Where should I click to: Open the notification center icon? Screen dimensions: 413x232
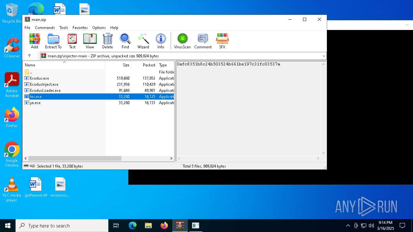[402, 226]
